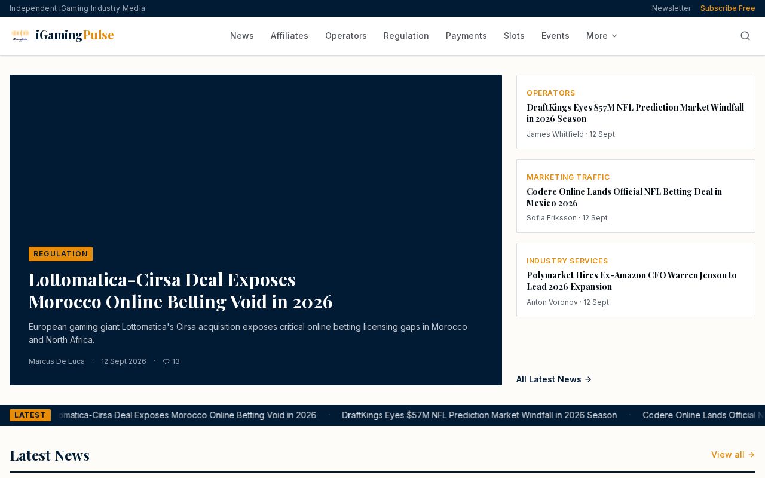765x478 pixels.
Task: Click Independent iGaming Industry Media tagline
Action: [x=77, y=8]
